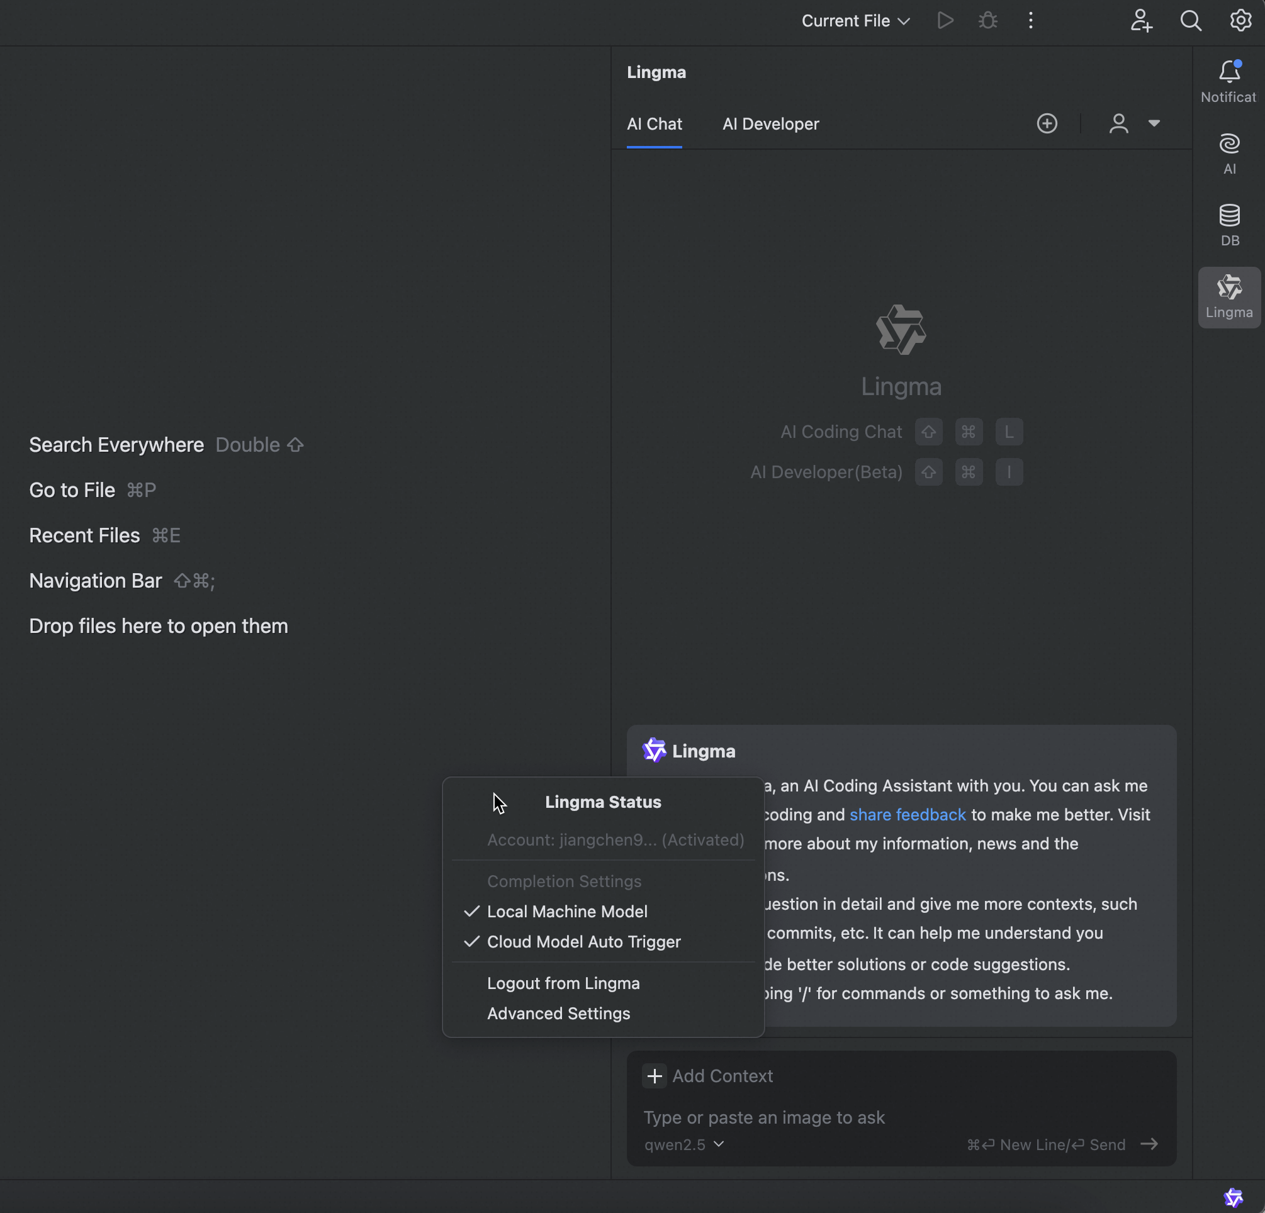Image resolution: width=1265 pixels, height=1213 pixels.
Task: Open the AI assistant spiral tool window
Action: pyautogui.click(x=1230, y=154)
